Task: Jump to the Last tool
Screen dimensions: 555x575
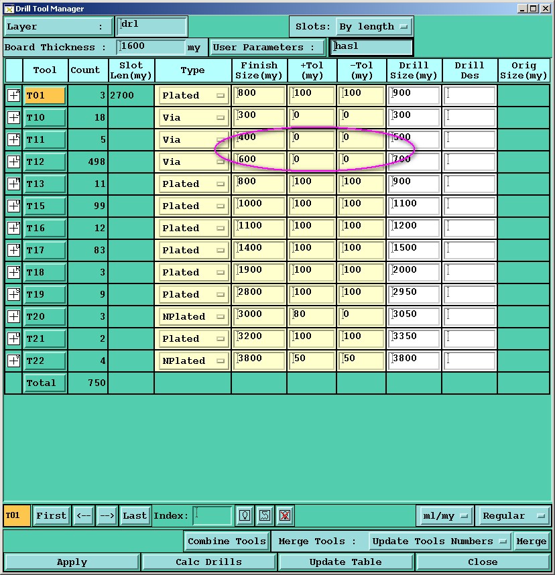Action: point(135,515)
